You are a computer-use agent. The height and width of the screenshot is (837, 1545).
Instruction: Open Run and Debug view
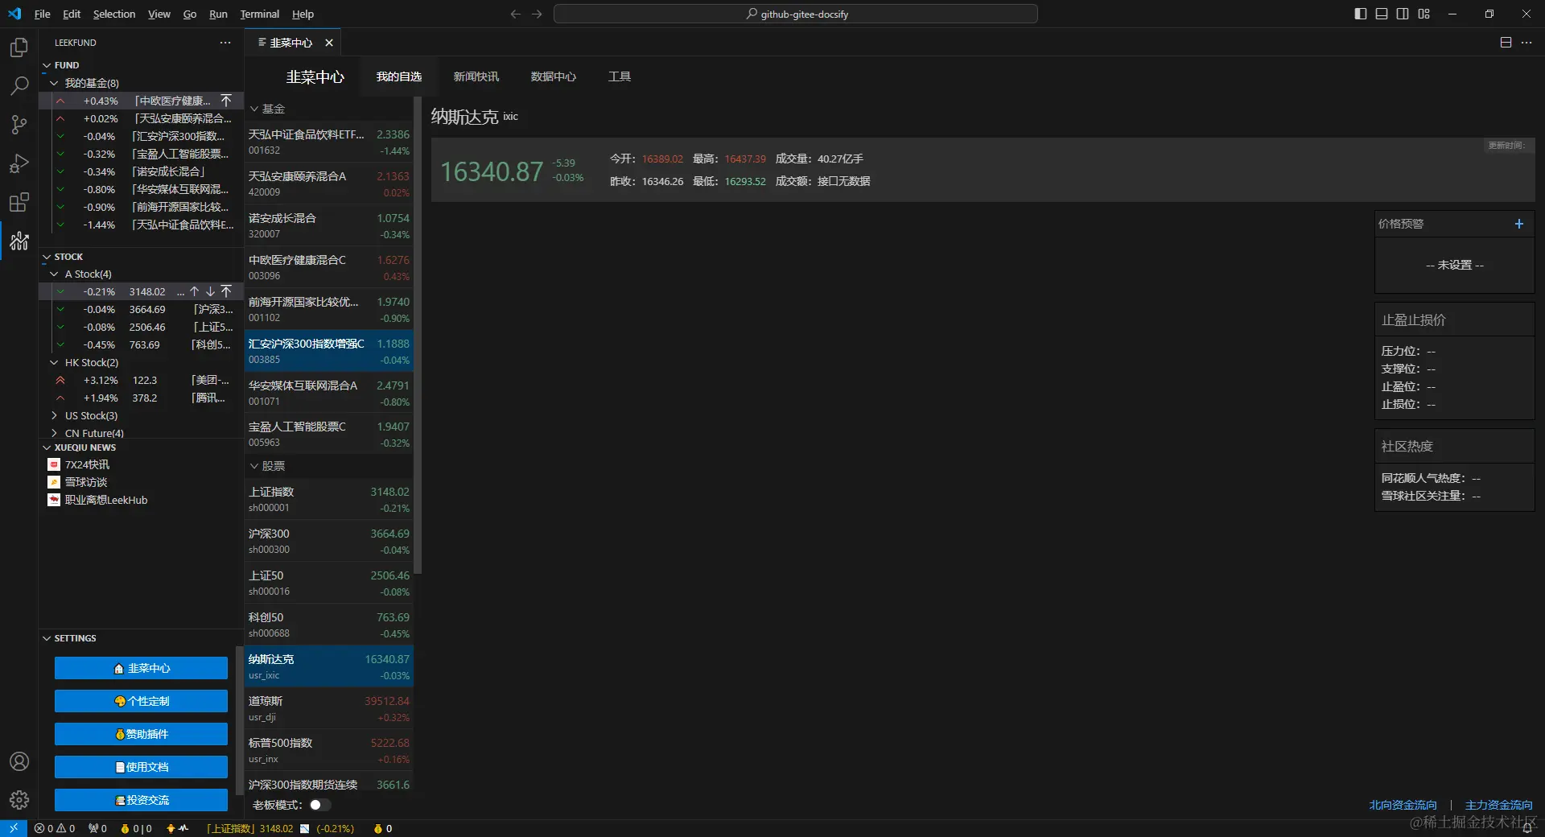(19, 163)
